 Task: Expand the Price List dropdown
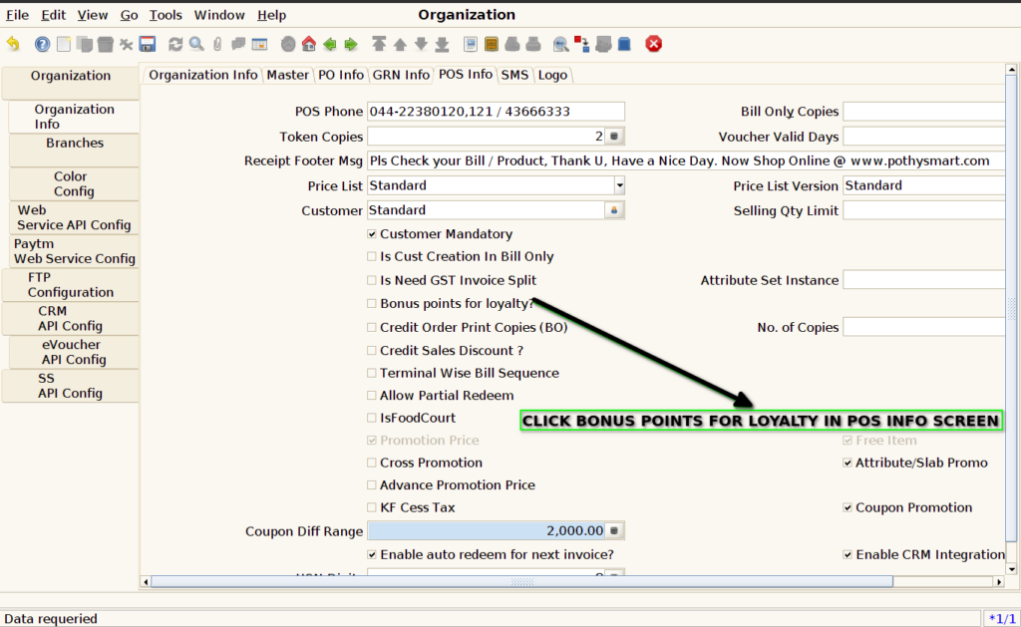coord(619,185)
